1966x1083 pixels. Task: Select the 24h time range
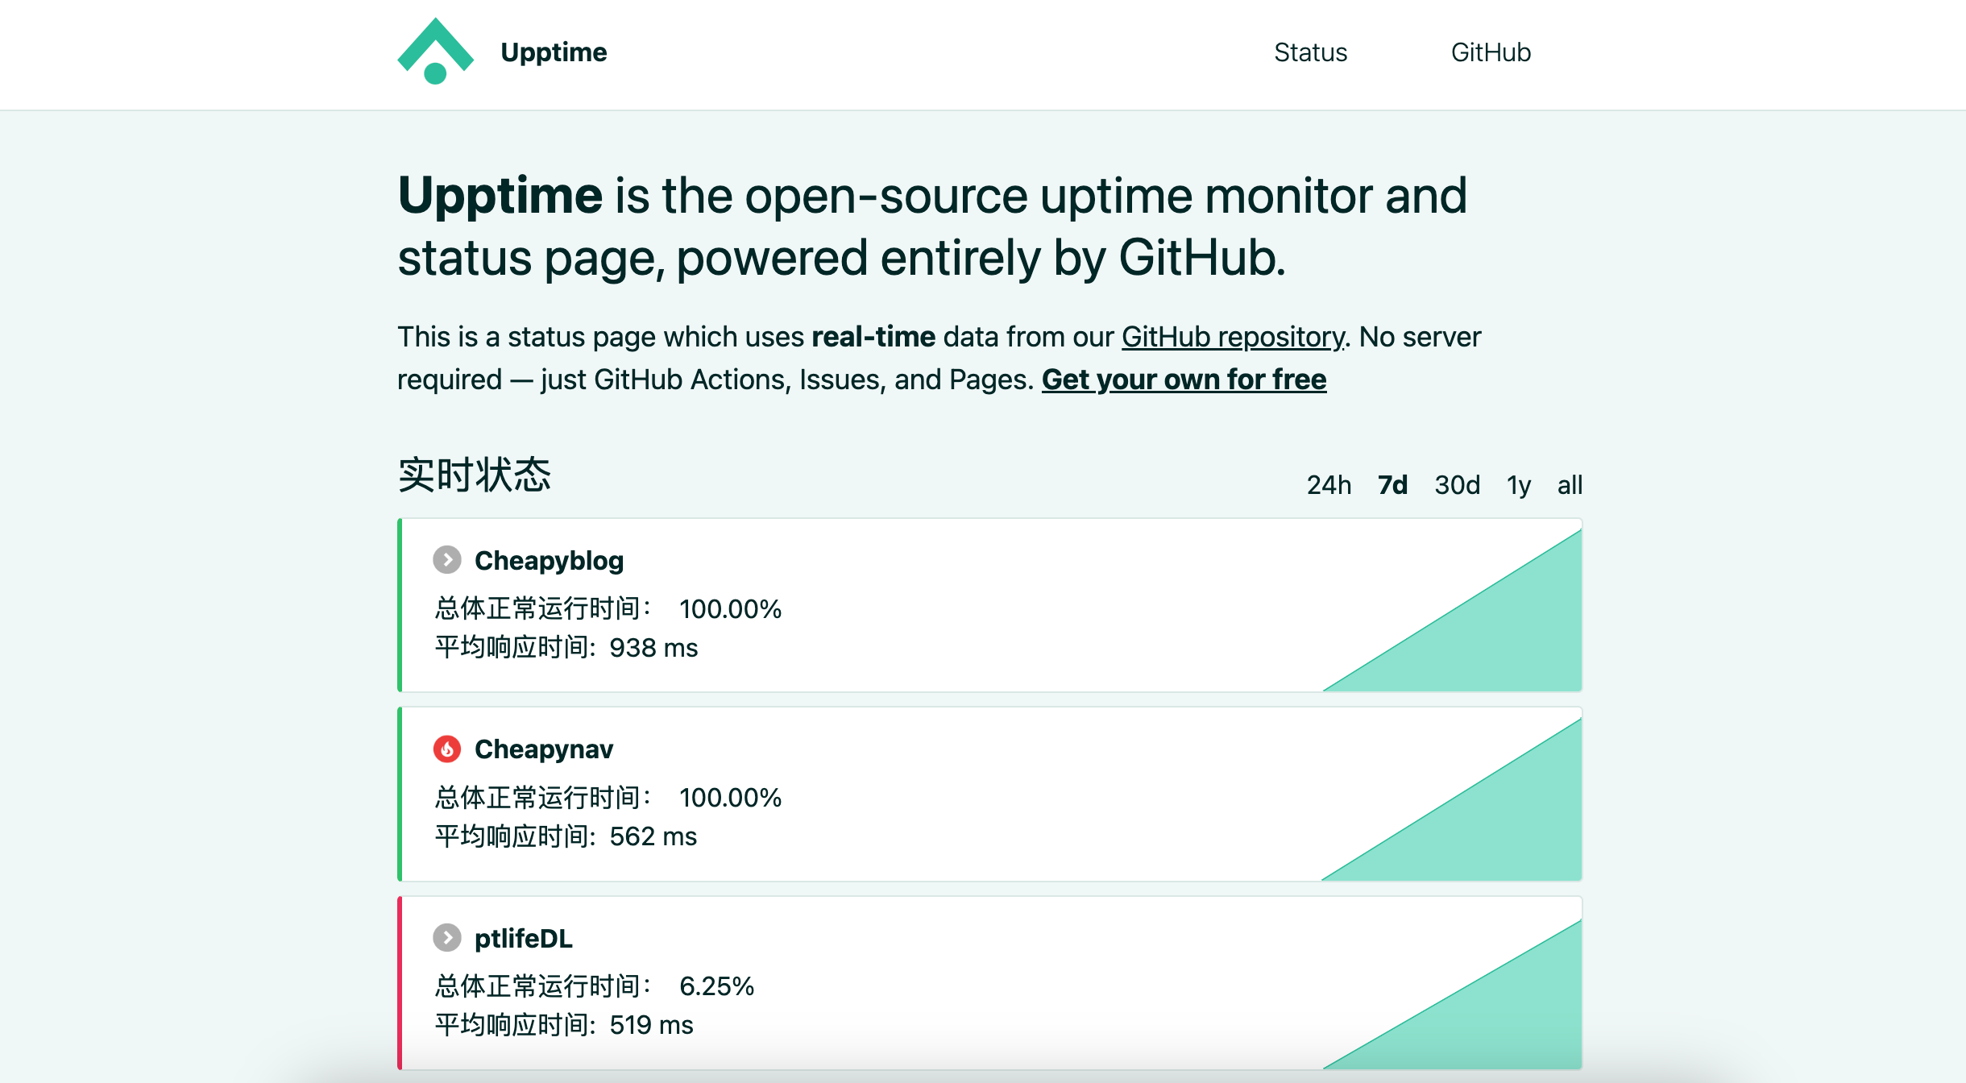pos(1329,485)
